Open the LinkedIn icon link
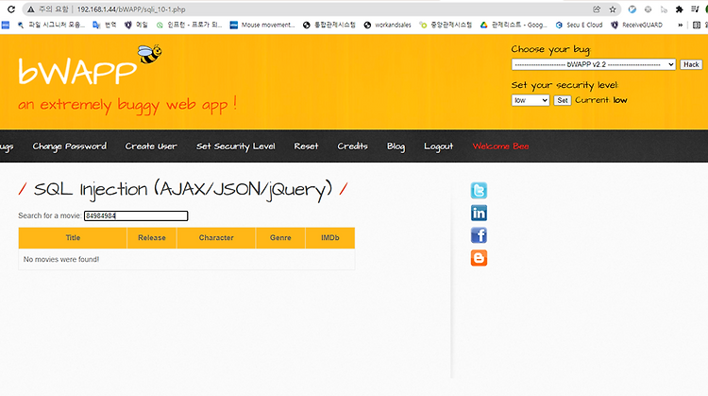The width and height of the screenshot is (708, 396). (479, 213)
